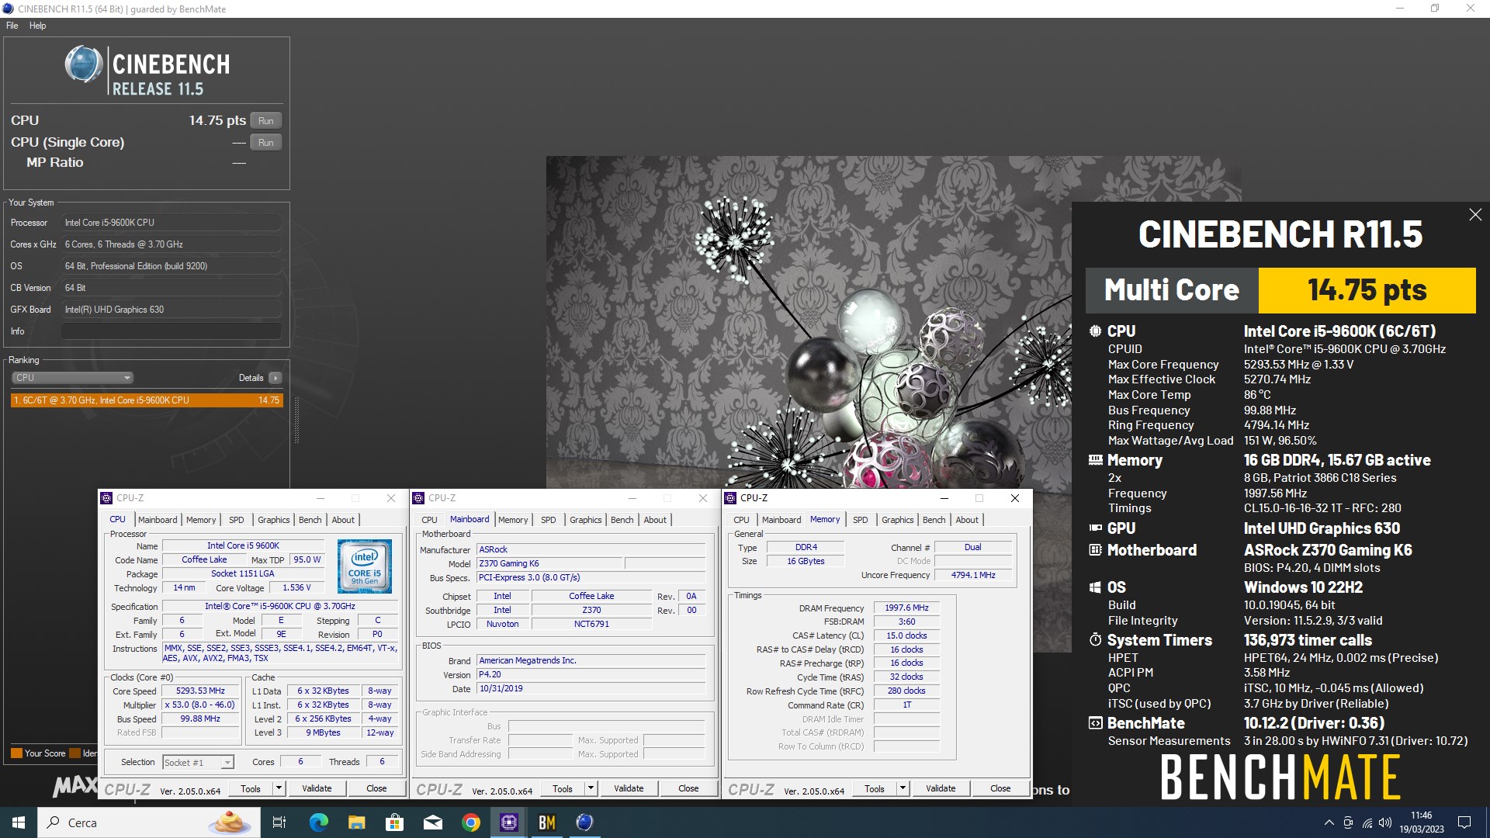
Task: Open the File menu
Action: click(12, 26)
